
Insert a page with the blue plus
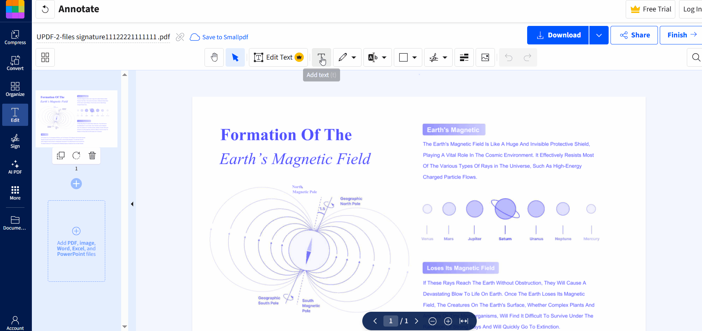[76, 184]
